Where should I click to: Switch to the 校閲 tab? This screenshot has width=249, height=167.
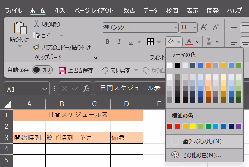pos(172,11)
